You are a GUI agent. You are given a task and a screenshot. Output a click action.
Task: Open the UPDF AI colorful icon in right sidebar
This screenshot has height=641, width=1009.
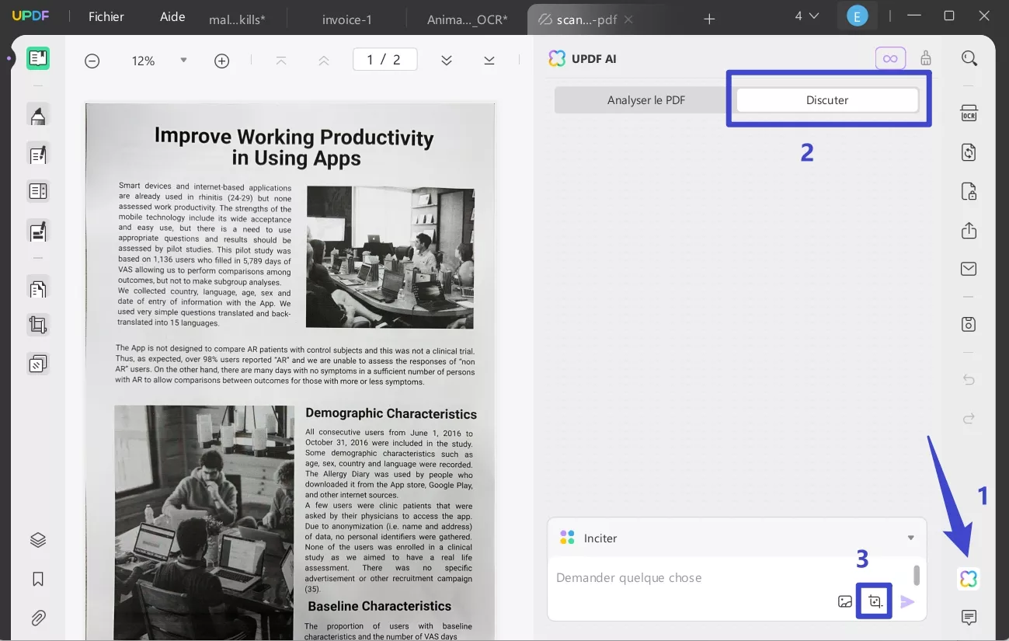968,579
